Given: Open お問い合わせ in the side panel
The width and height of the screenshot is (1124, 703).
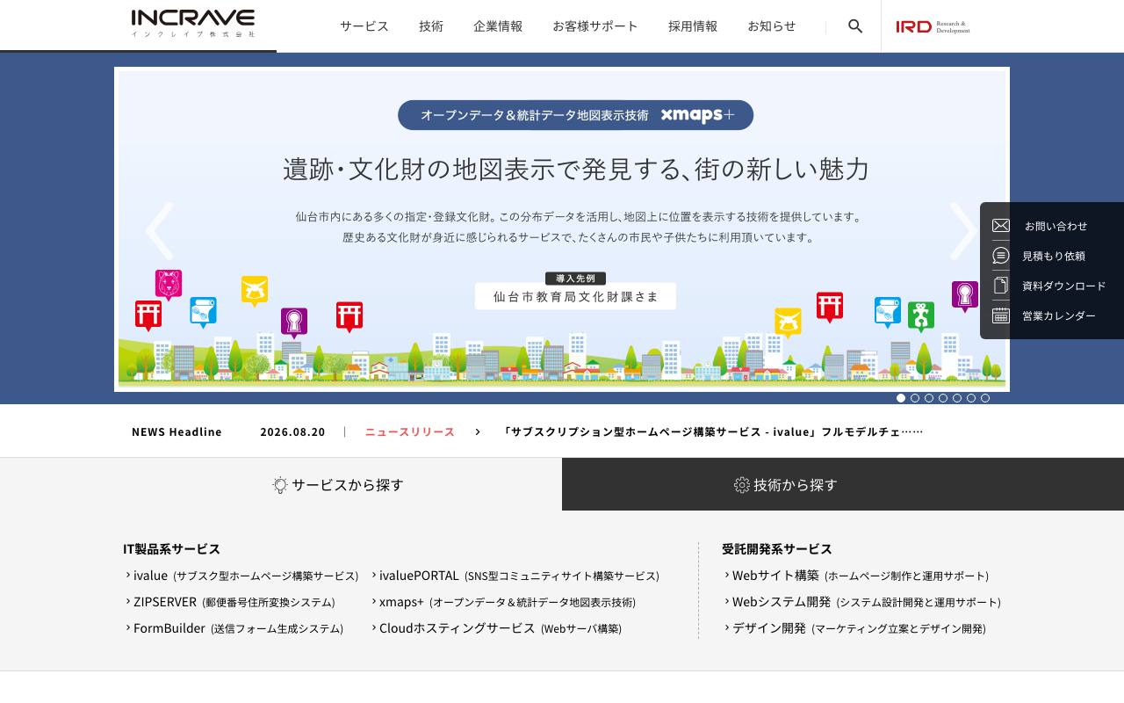Looking at the screenshot, I should click(x=1056, y=226).
